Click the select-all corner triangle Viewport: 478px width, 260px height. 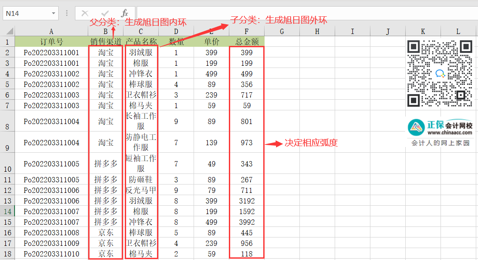(x=9, y=31)
